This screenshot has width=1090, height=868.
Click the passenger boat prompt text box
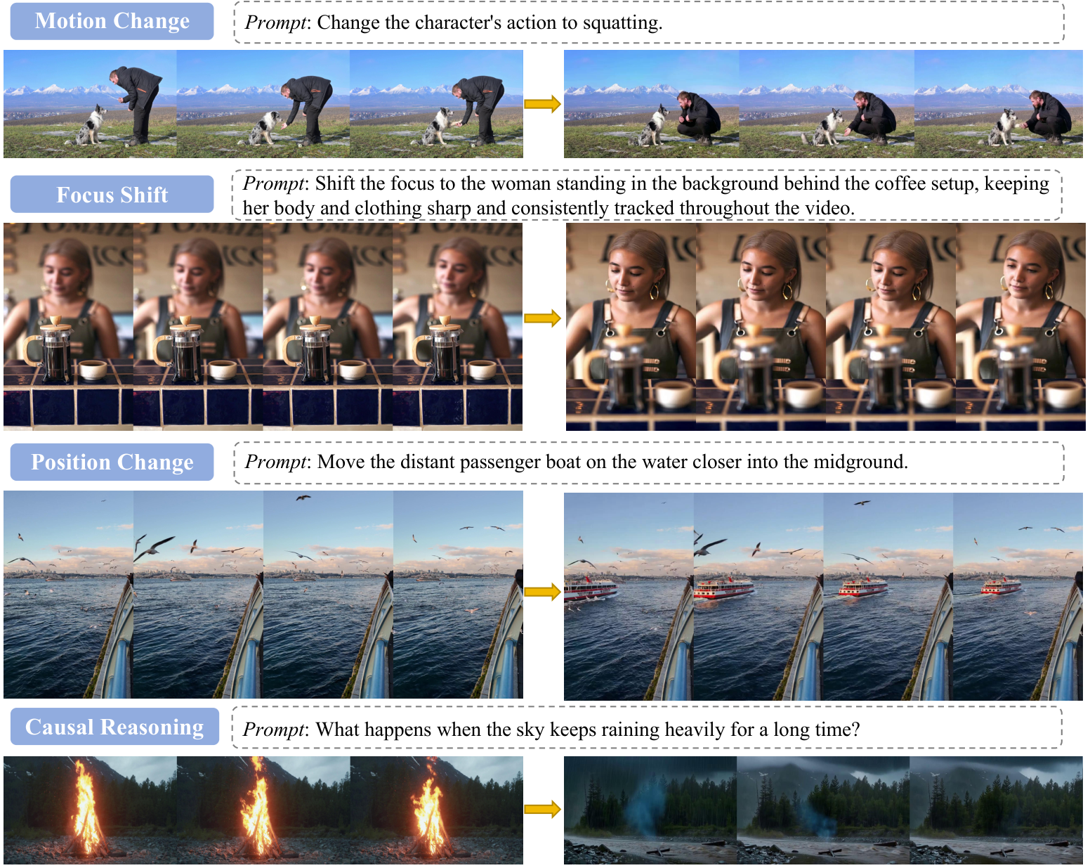[649, 462]
